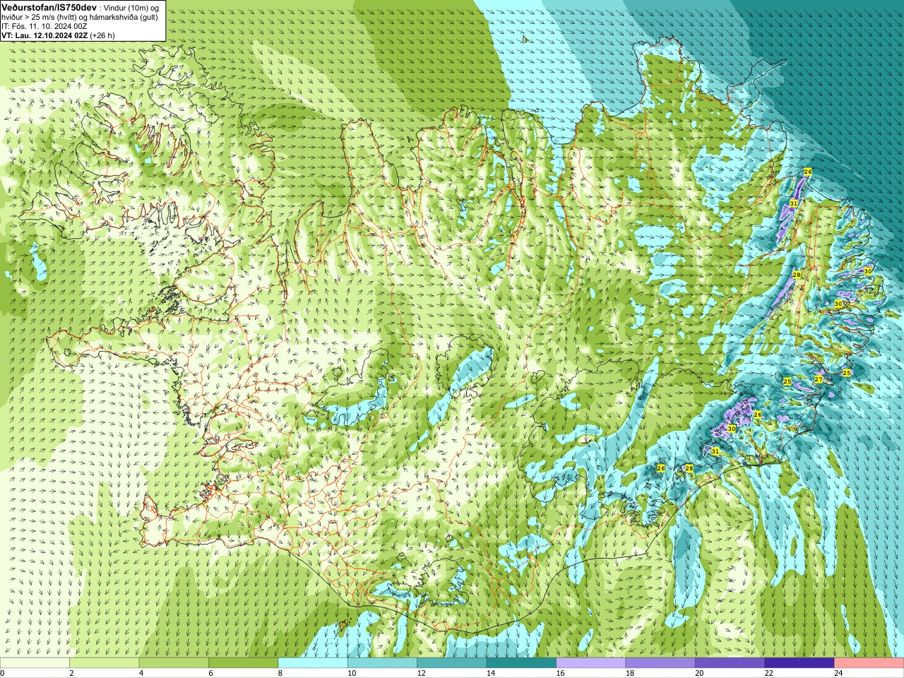Select the 12–14 m/s teal swatch

point(452,662)
